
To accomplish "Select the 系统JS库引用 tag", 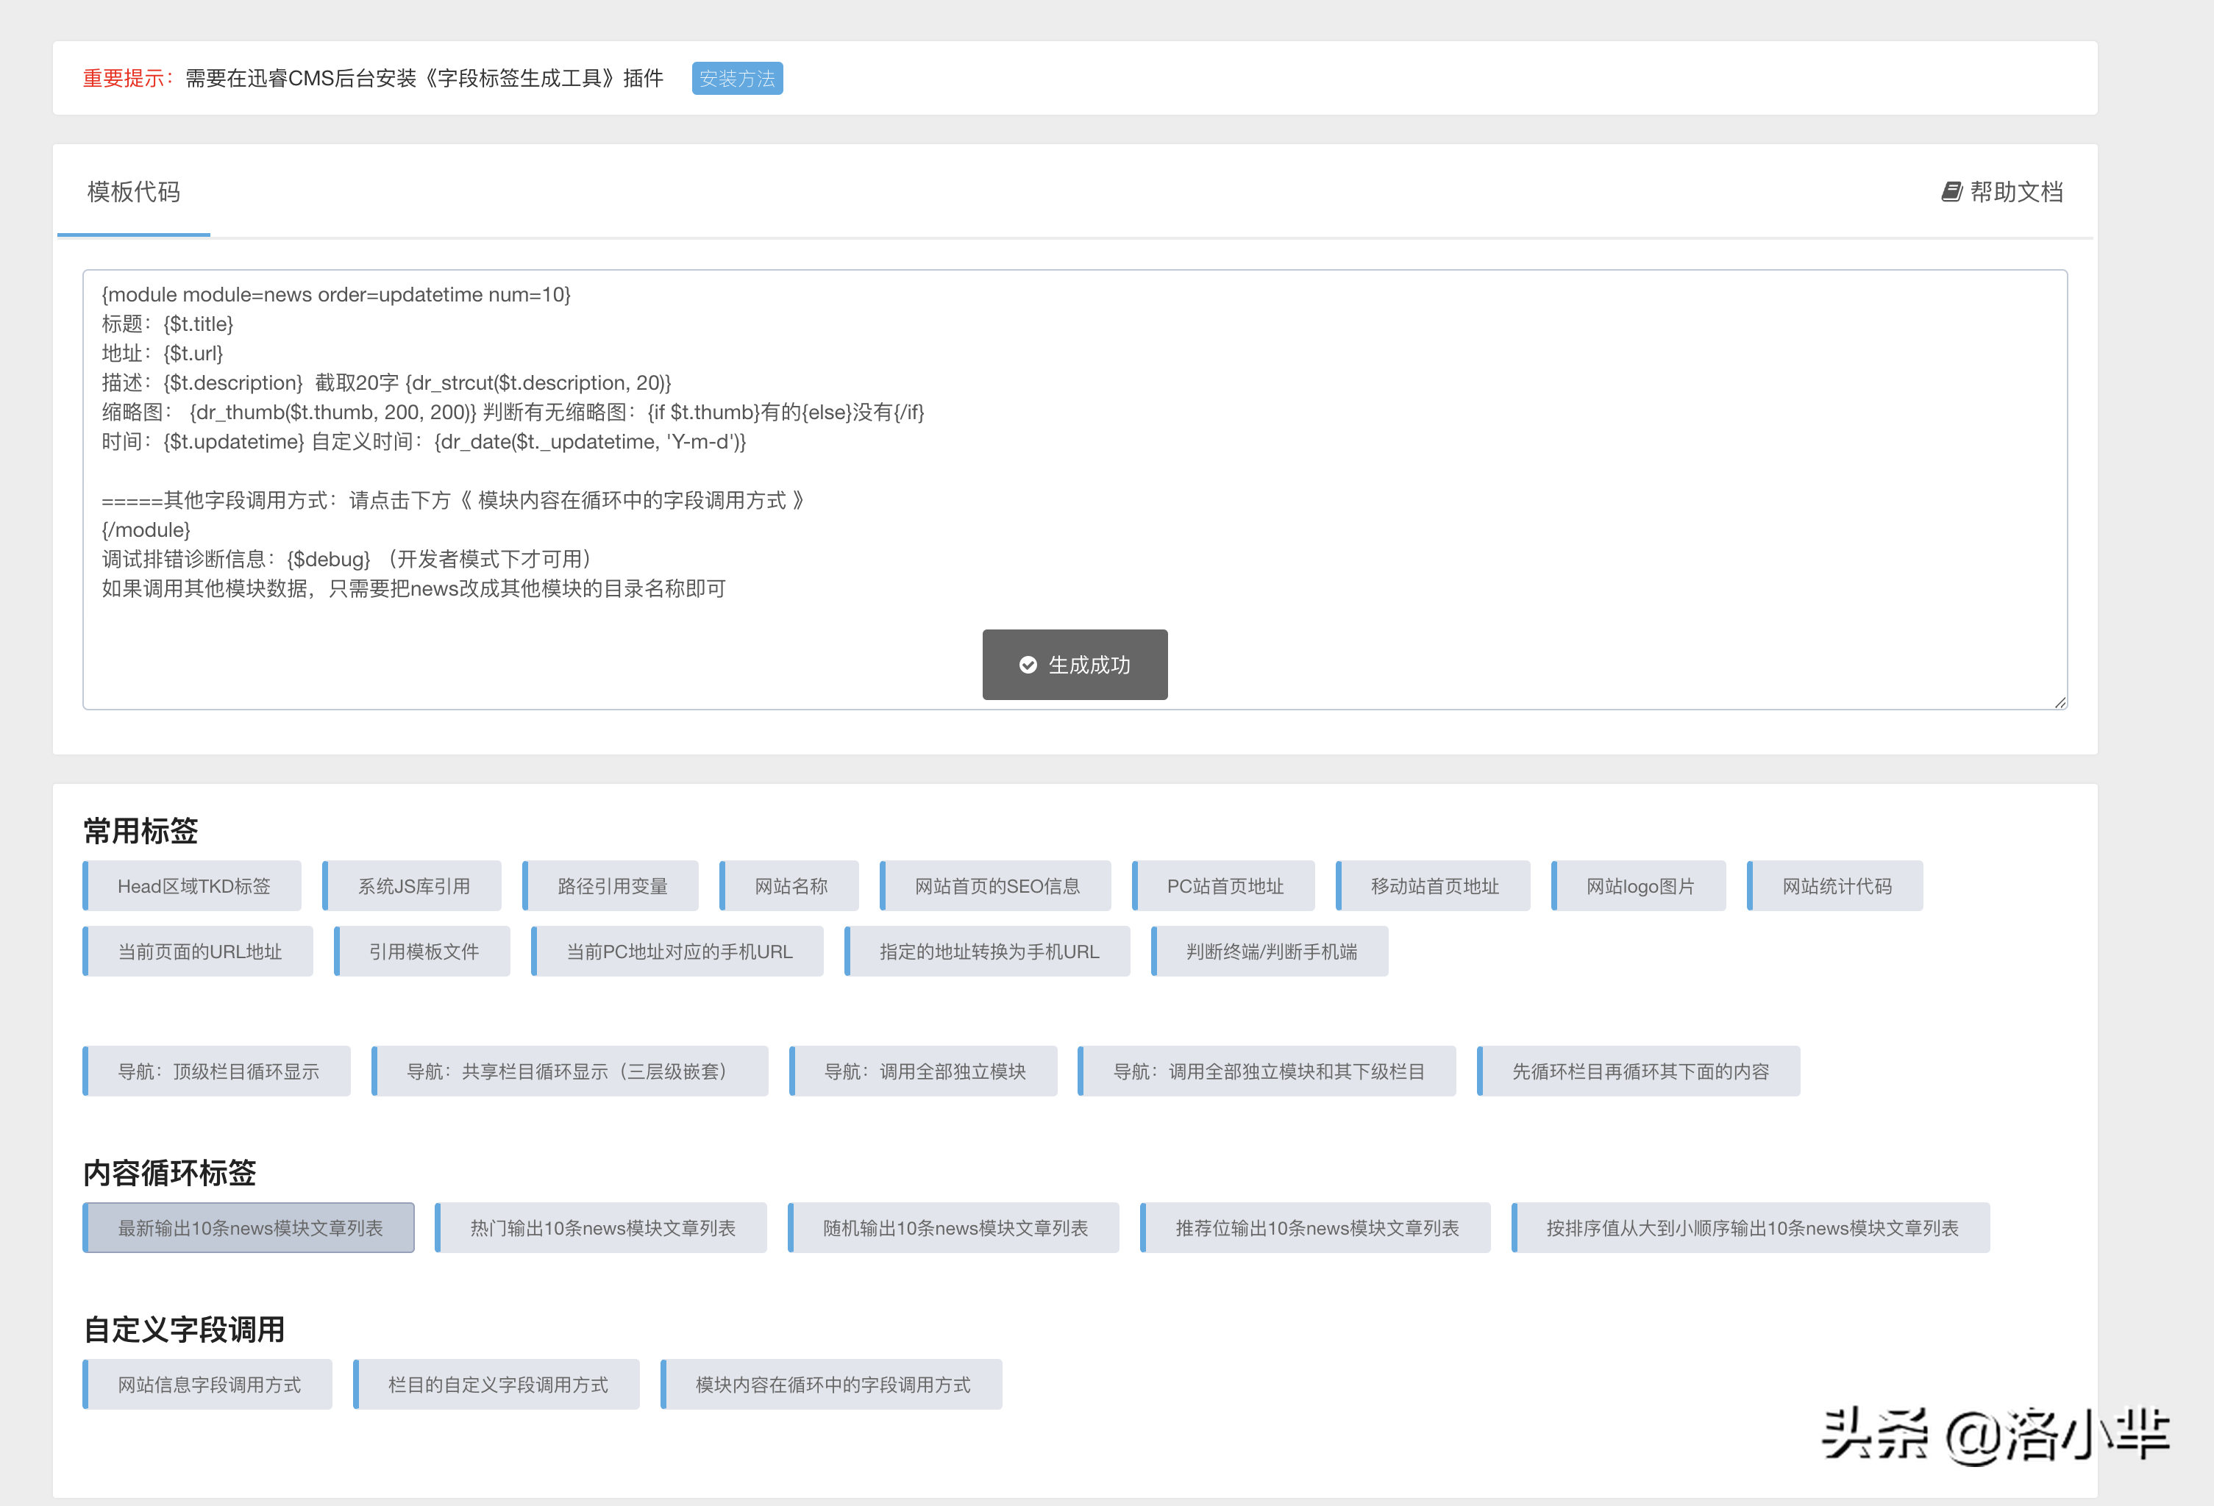I will tap(413, 886).
